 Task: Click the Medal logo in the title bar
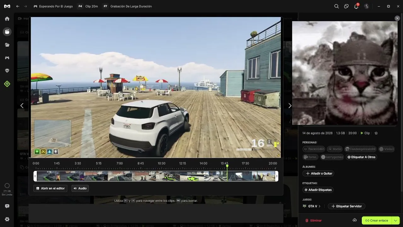7,6
